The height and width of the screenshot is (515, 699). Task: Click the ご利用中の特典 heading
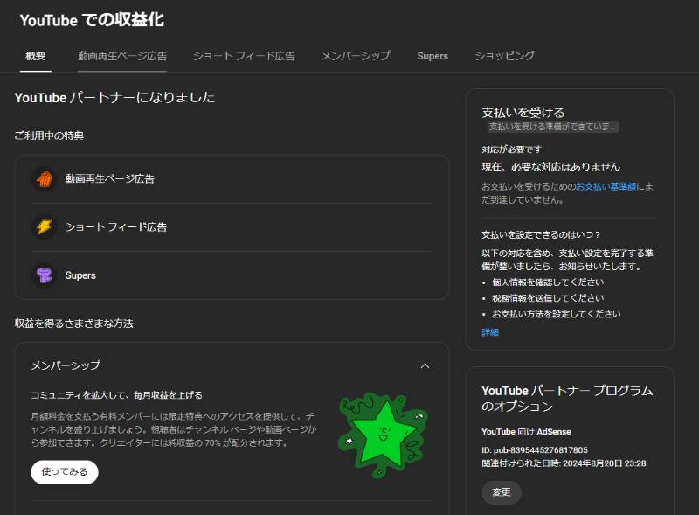[49, 136]
